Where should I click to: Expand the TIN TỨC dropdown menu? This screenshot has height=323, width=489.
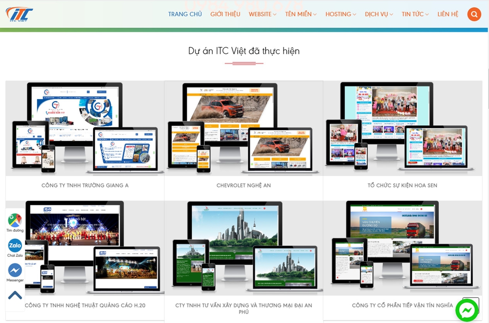415,14
